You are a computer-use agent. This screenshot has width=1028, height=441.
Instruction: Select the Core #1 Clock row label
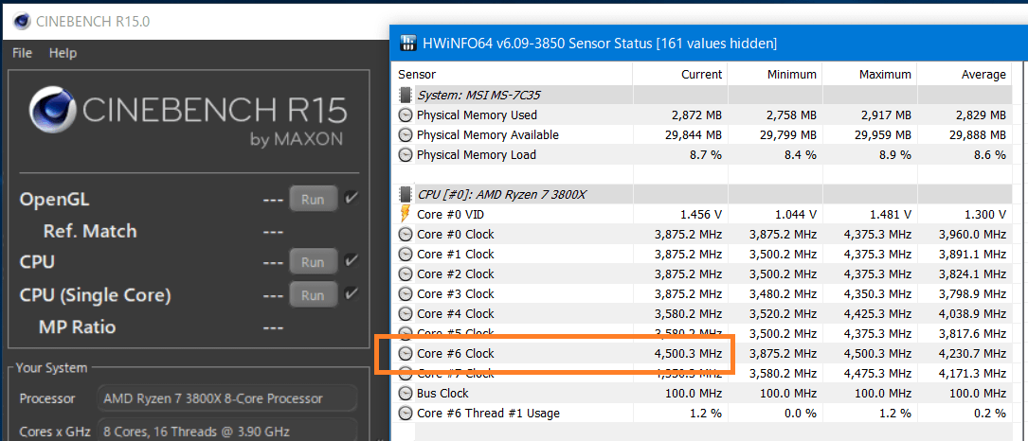pyautogui.click(x=455, y=255)
